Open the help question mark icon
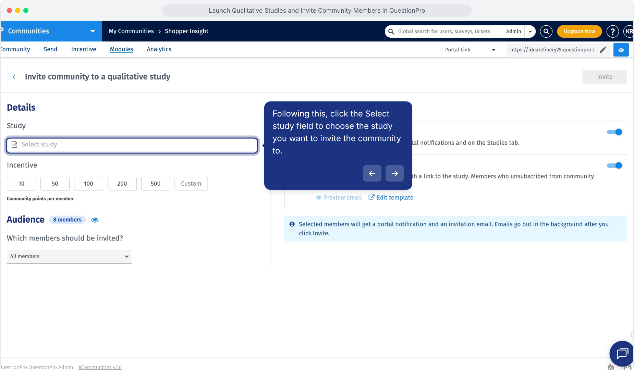 tap(612, 31)
